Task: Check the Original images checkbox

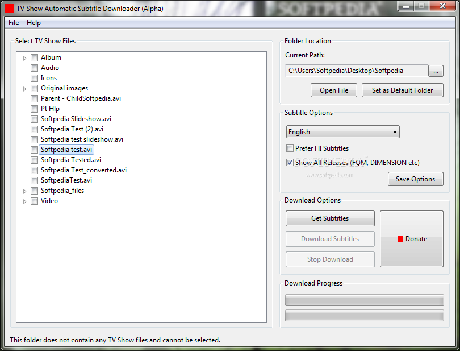Action: click(34, 88)
